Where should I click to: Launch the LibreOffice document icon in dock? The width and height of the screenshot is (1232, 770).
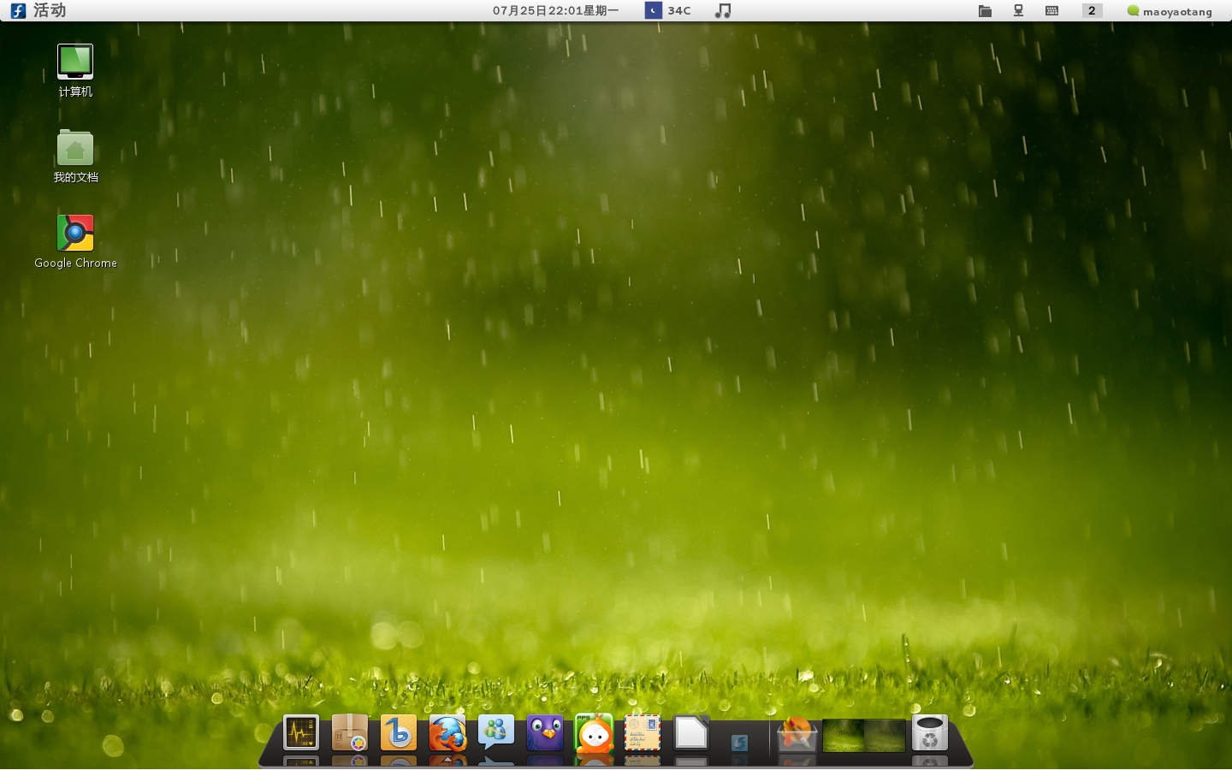tap(691, 733)
